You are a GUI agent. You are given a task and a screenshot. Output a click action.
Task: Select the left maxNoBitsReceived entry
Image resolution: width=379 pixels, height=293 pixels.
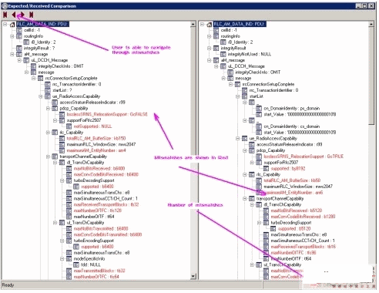99,169
